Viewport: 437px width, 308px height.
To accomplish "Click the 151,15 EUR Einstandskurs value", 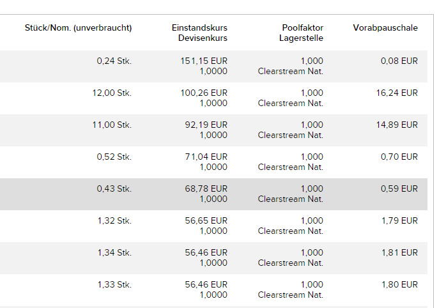I will pyautogui.click(x=204, y=61).
